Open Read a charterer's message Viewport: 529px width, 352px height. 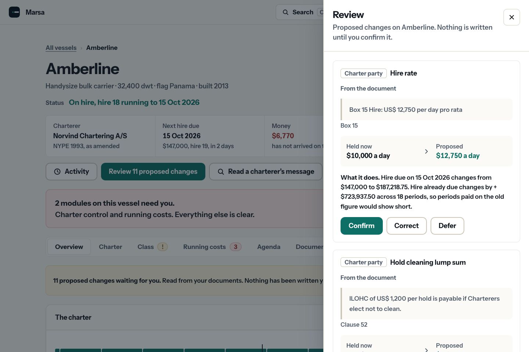tap(266, 172)
